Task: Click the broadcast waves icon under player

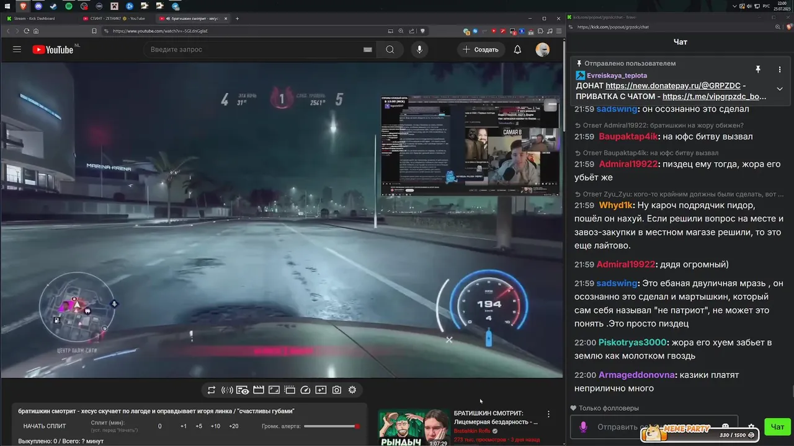Action: click(227, 390)
